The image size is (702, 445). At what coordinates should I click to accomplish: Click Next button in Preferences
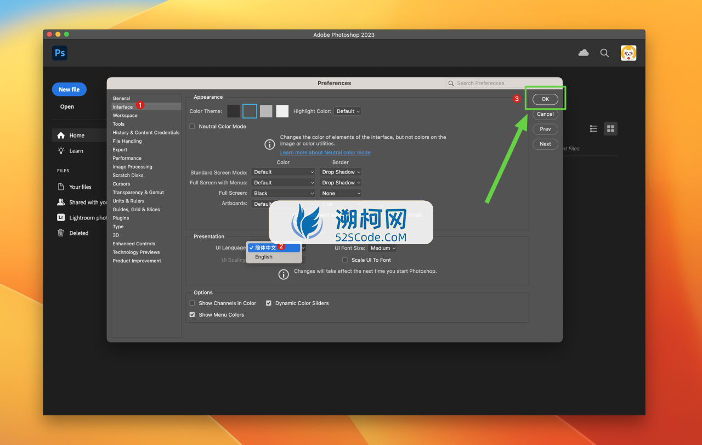click(x=545, y=144)
